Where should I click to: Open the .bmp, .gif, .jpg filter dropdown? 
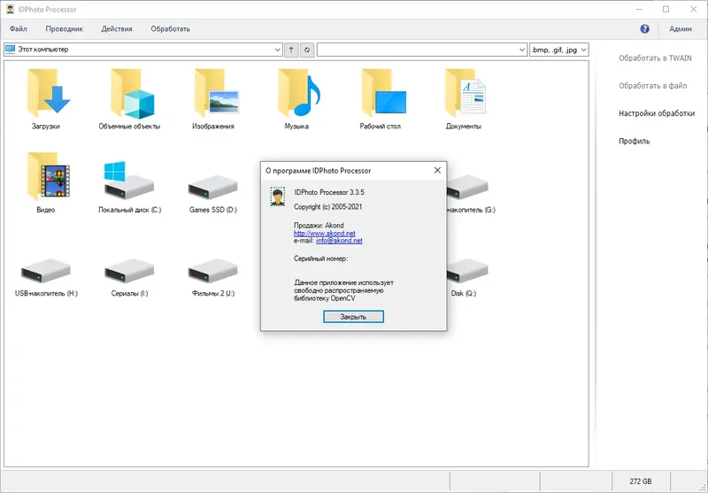559,50
